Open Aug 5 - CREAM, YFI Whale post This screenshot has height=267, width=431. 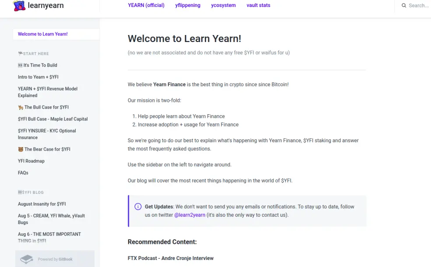[51, 219]
